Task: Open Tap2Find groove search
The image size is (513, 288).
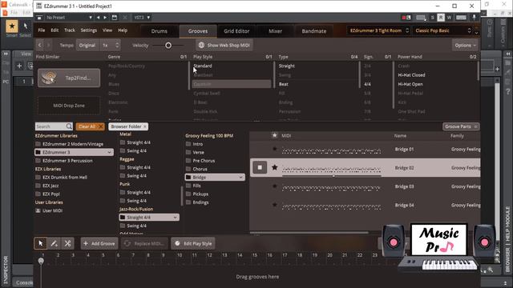Action: 69,78
